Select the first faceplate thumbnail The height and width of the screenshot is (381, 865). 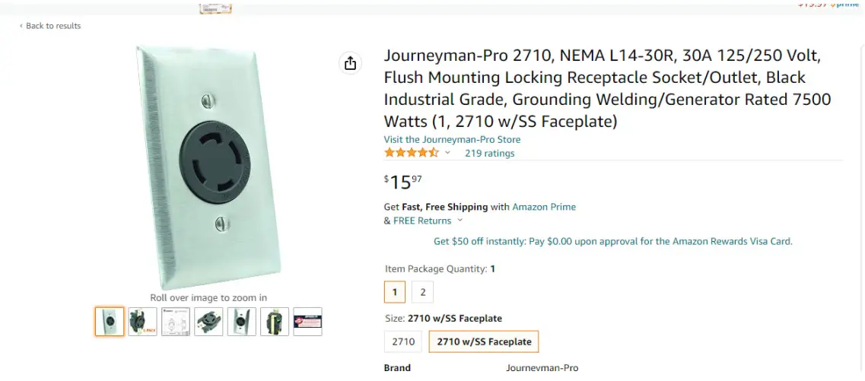[110, 322]
